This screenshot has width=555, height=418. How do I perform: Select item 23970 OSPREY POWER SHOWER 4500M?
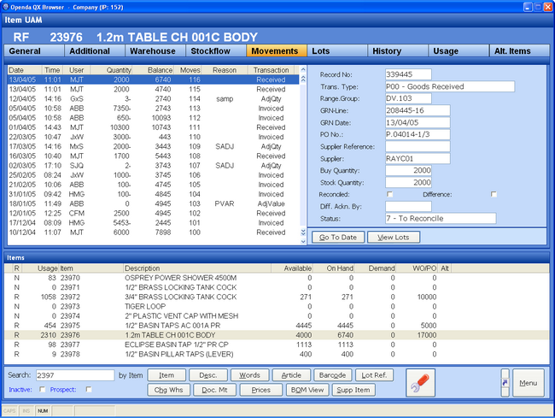tap(277, 278)
